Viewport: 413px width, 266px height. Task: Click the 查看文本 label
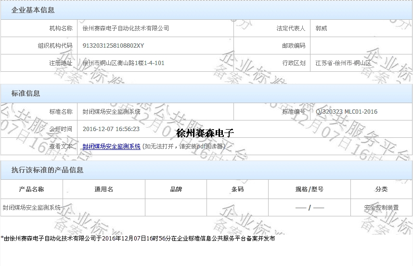[x=61, y=146]
